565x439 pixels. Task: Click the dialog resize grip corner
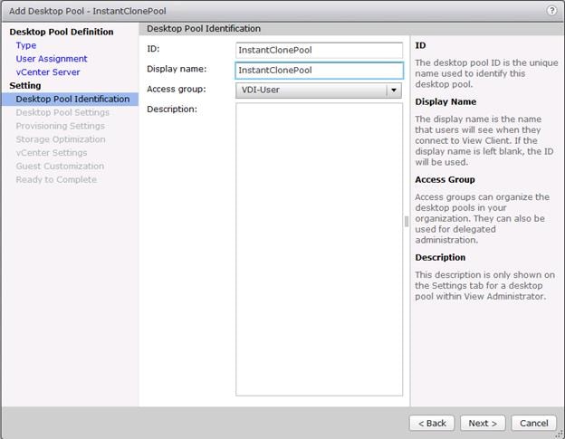pyautogui.click(x=560, y=434)
